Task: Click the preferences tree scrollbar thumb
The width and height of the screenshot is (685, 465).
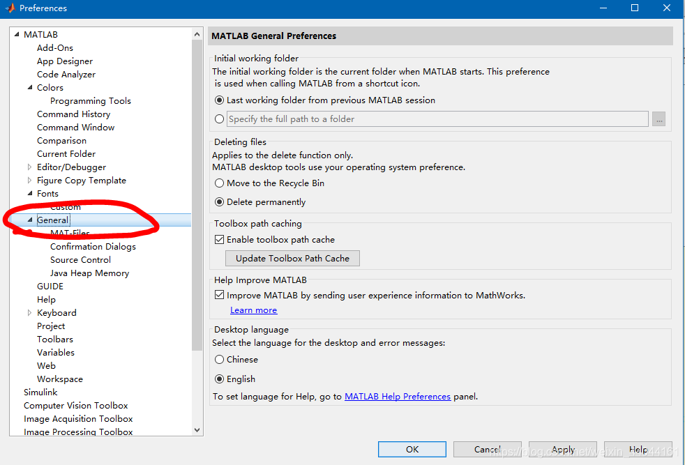Action: point(197,195)
